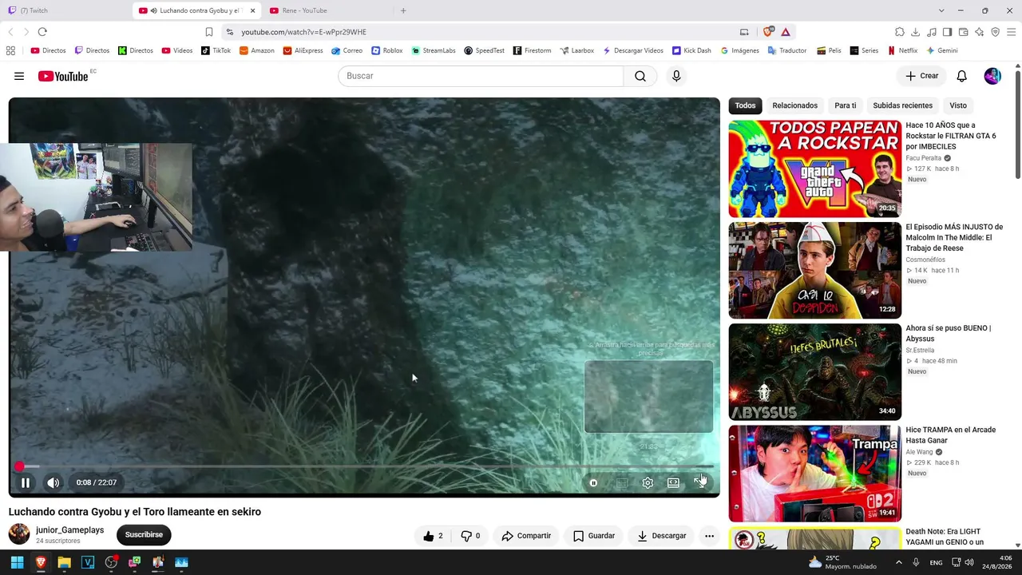Select the Relacionados filter chip
Screen dimensions: 1022x575
(794, 105)
